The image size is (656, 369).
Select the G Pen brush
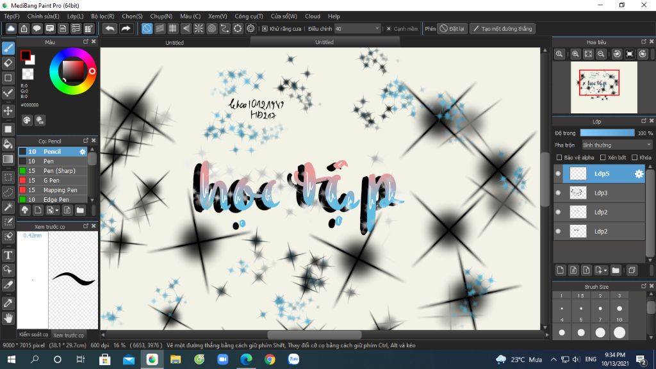pyautogui.click(x=53, y=180)
